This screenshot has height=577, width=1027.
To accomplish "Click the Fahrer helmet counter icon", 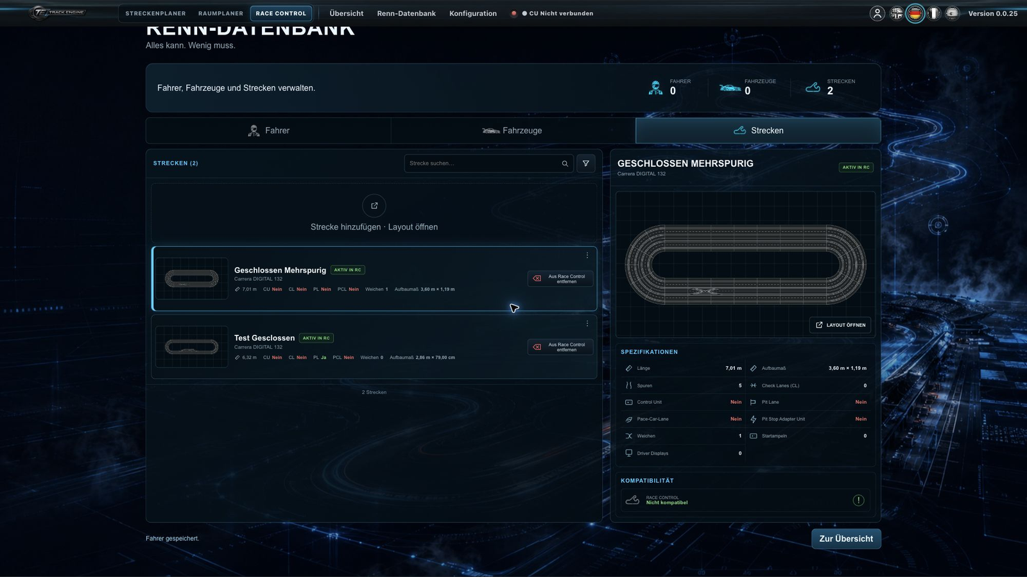I will tap(655, 88).
